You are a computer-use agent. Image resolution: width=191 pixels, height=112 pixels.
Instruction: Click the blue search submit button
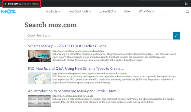[176, 36]
